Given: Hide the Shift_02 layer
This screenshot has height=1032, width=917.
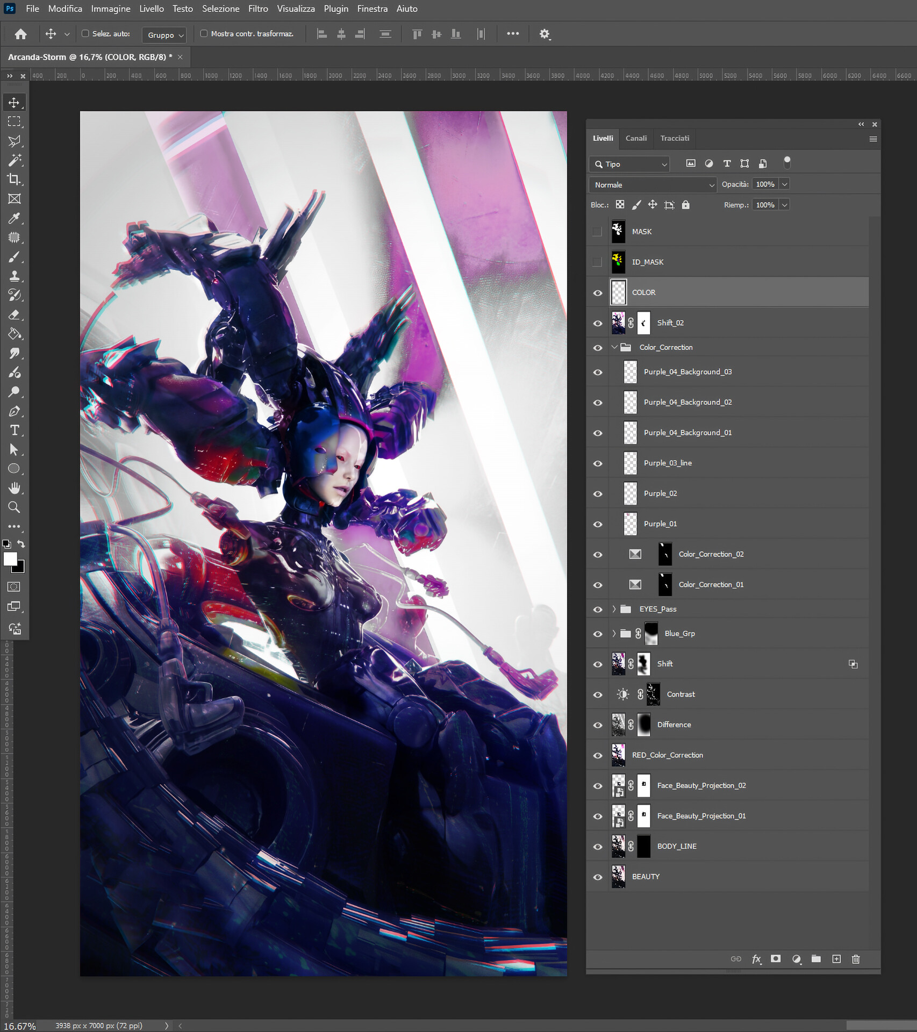Looking at the screenshot, I should pos(598,324).
